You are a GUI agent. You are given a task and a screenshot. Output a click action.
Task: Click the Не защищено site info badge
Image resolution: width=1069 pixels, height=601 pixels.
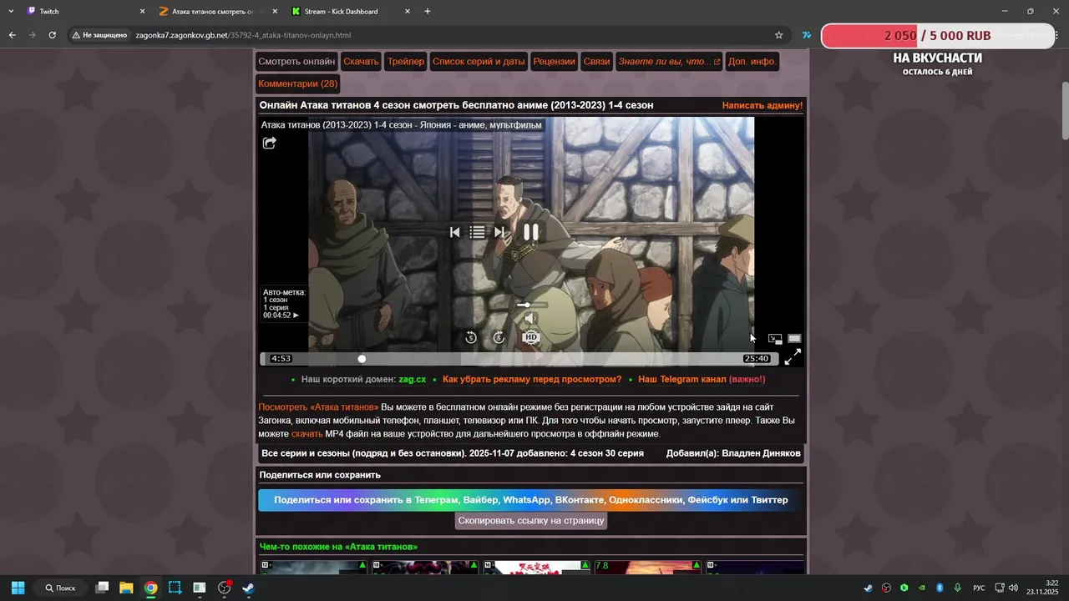pos(99,35)
